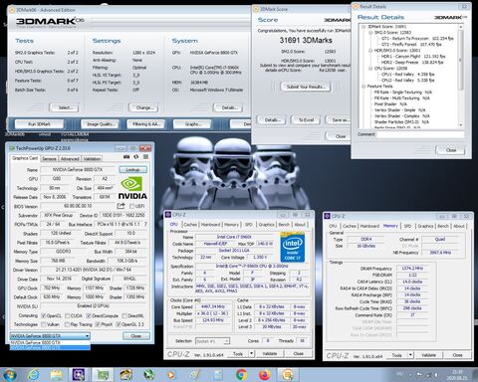Toggle the DirectML checkbox
478x382 pixels.
(124, 315)
